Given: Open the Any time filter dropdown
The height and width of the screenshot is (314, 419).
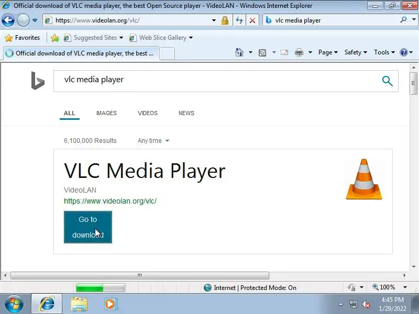Looking at the screenshot, I should (153, 141).
